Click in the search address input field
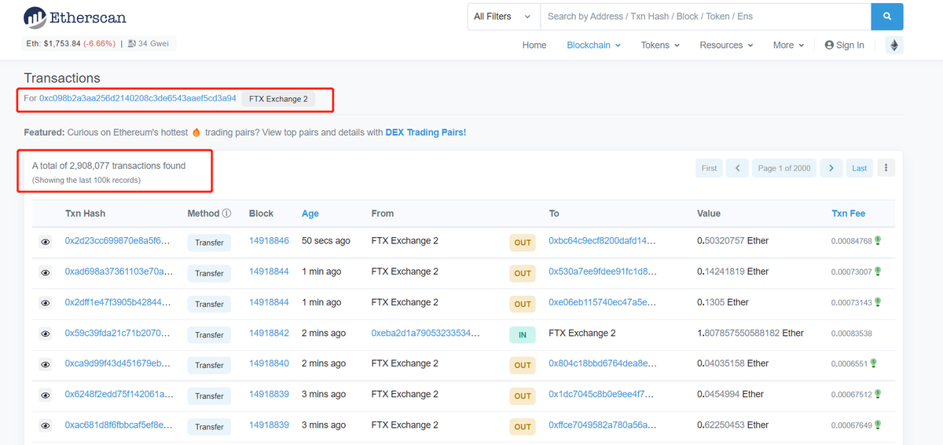Viewport: 943px width, 445px height. tap(706, 16)
